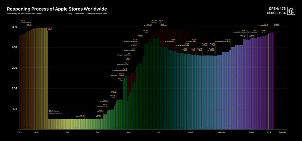Click the Feb 14 annotation label

[23, 20]
